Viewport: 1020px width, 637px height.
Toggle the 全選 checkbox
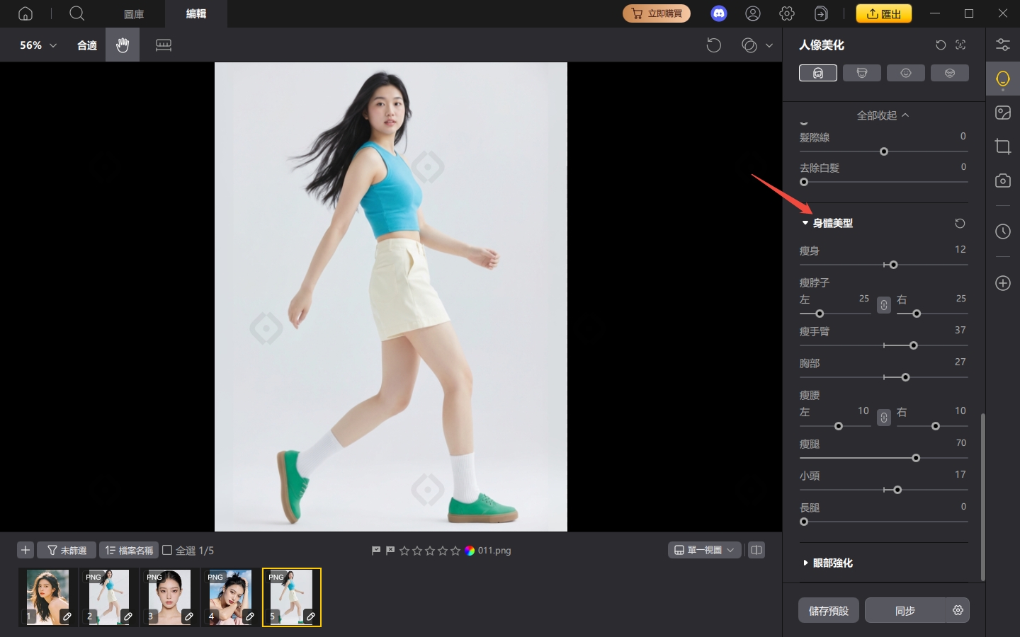click(168, 550)
